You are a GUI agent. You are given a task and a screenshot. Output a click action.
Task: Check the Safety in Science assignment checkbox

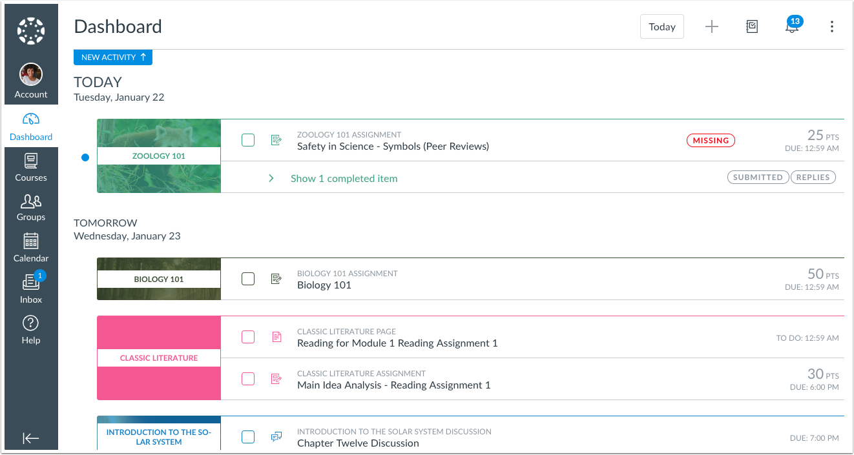click(x=248, y=140)
